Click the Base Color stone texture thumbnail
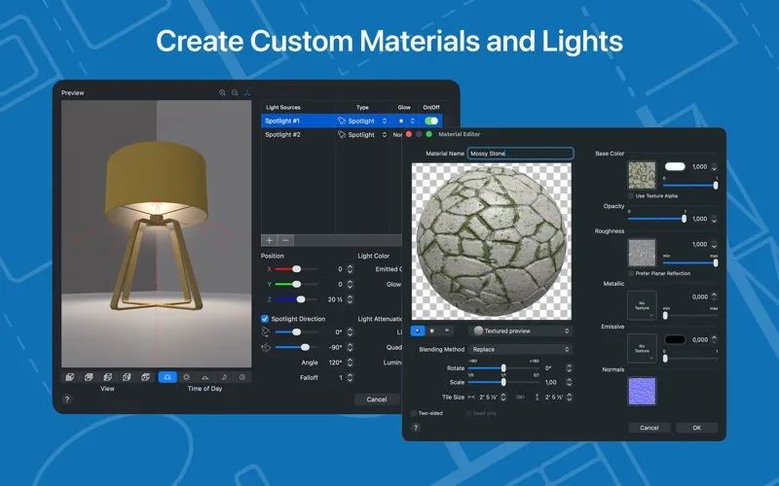779x486 pixels. [x=642, y=175]
